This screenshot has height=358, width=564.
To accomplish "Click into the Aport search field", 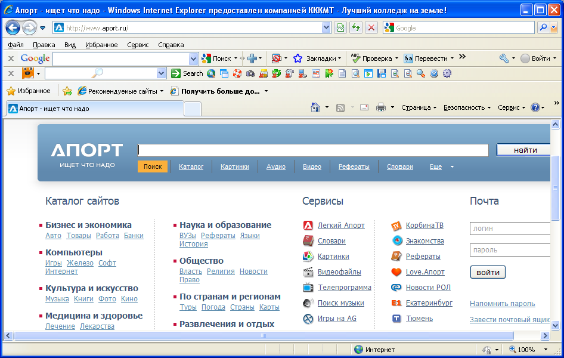I will [x=313, y=150].
